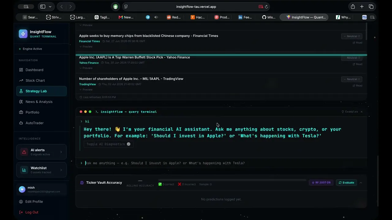
Task: Switch to the LinkedIn Fee... tab
Action: [x=245, y=17]
